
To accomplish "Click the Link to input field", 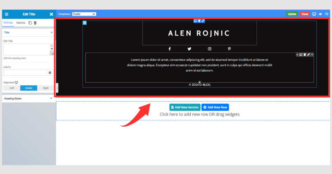I will [x=25, y=73].
